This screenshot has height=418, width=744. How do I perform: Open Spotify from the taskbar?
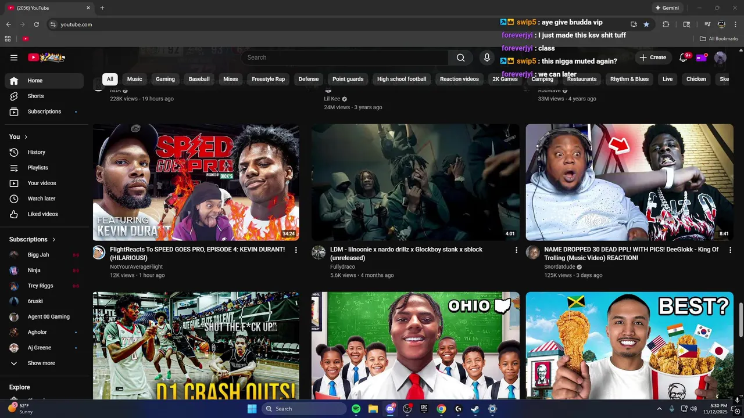pyautogui.click(x=356, y=409)
